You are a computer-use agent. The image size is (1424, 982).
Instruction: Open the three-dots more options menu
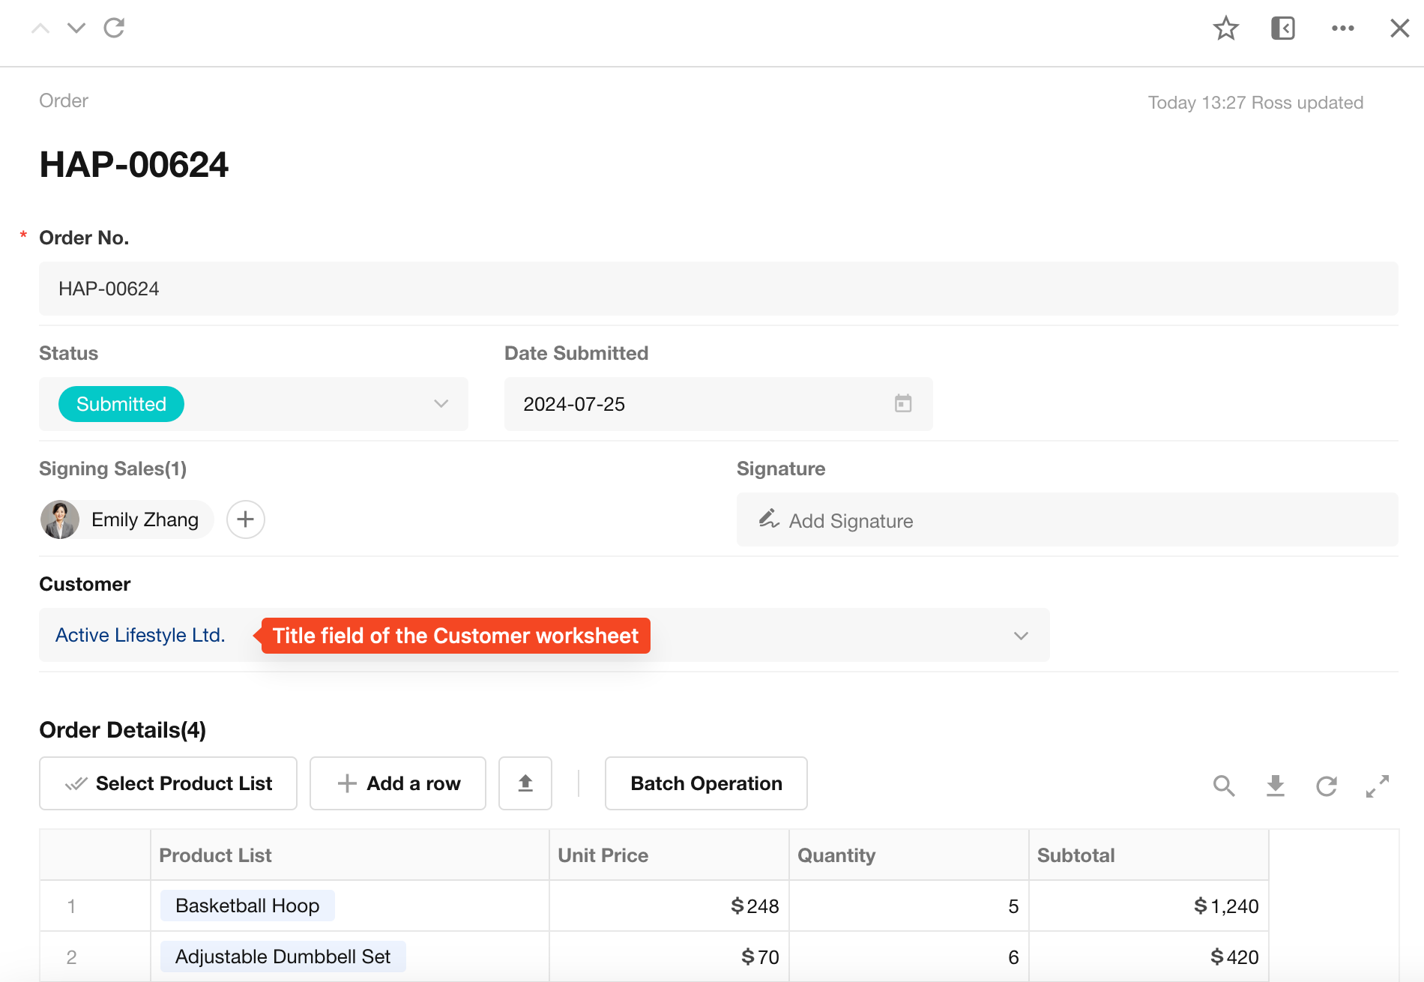(x=1342, y=28)
